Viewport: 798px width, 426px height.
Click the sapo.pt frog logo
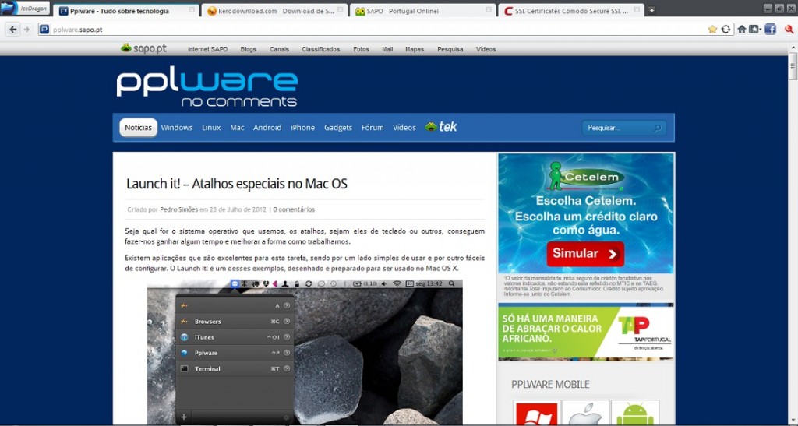coord(143,48)
